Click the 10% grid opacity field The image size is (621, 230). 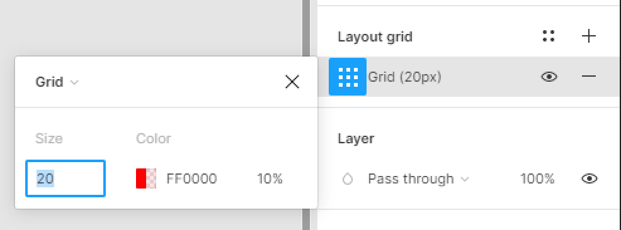click(270, 179)
